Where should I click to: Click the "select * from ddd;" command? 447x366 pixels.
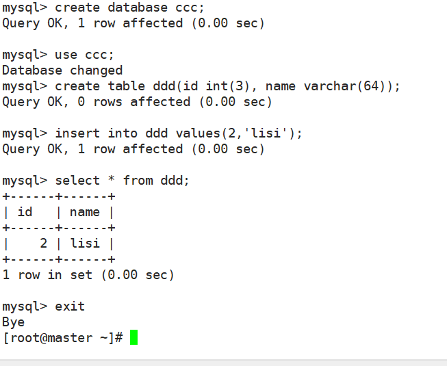(x=122, y=181)
